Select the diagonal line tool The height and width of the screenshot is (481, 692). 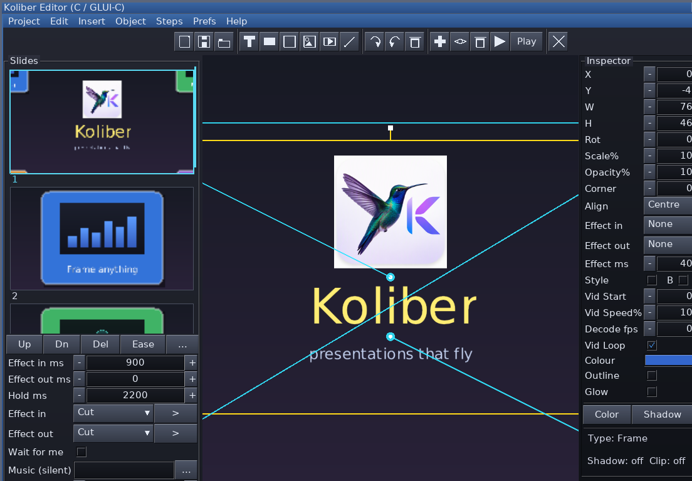(x=349, y=41)
